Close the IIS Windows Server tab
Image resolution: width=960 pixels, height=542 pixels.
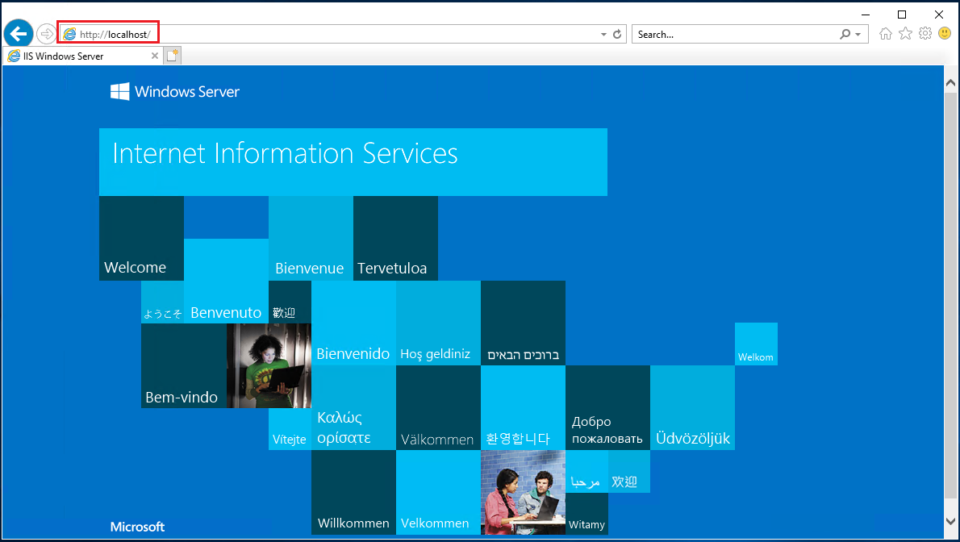pyautogui.click(x=154, y=56)
